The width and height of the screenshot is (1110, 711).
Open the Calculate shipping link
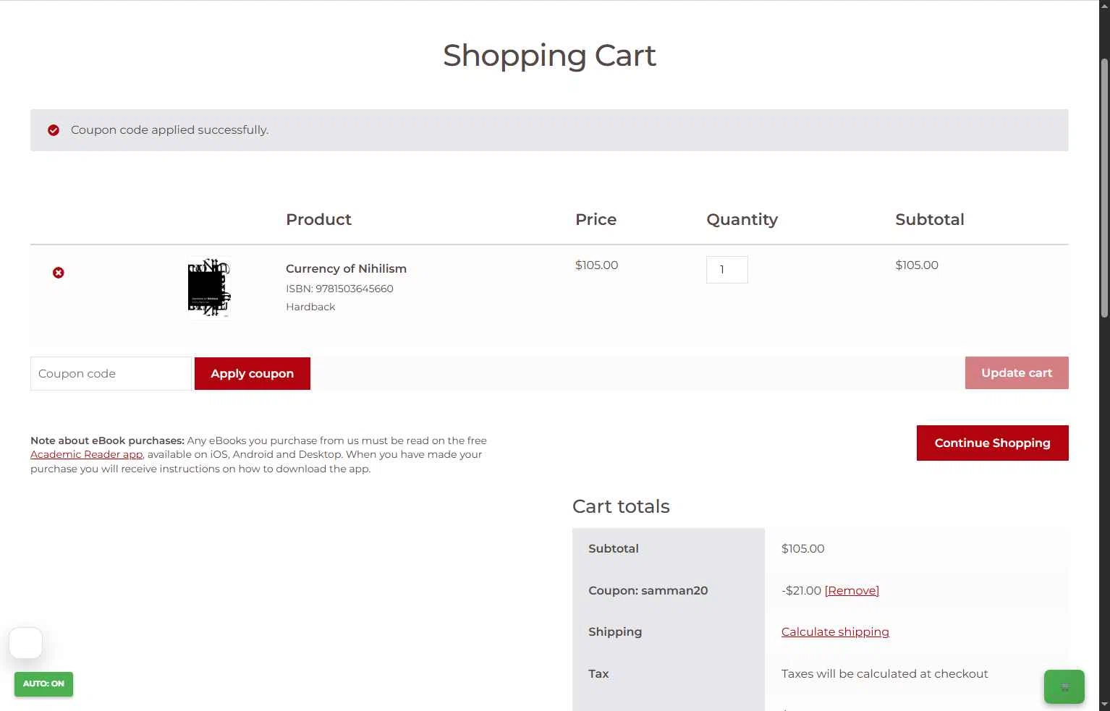[835, 631]
